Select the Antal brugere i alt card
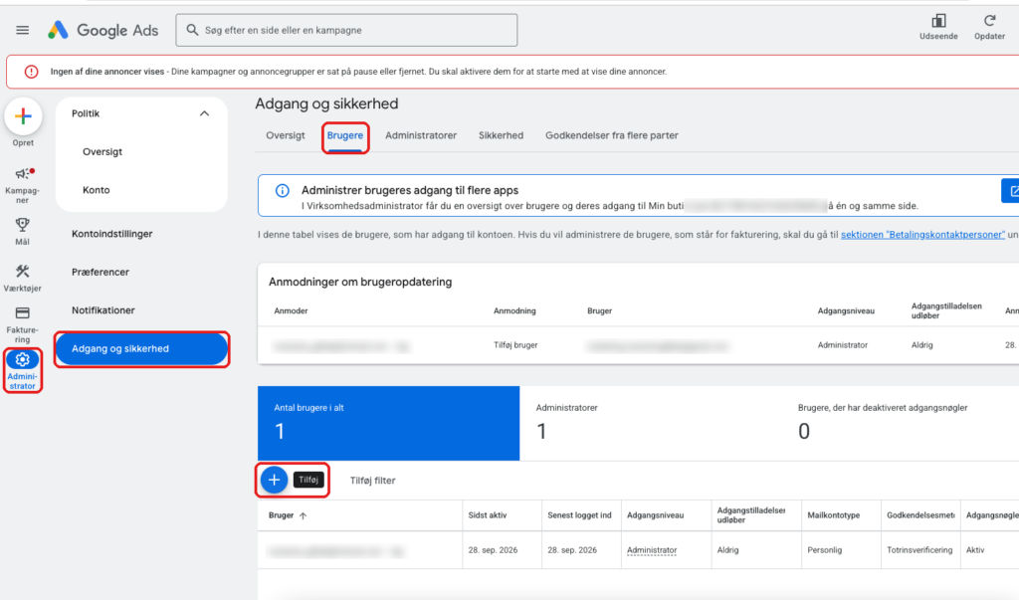1019x600 pixels. click(x=389, y=423)
